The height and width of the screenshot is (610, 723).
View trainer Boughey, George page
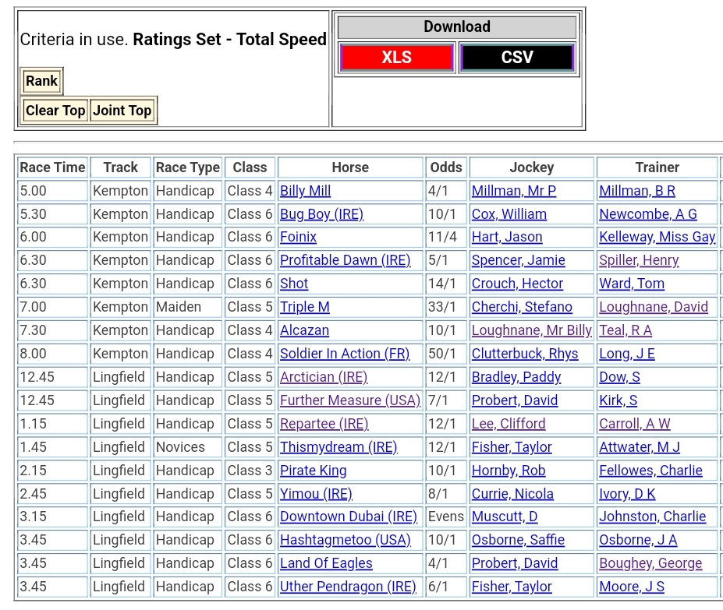coord(650,563)
